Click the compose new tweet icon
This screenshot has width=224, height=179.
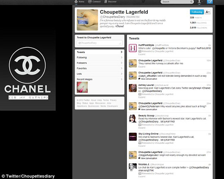(210, 2)
